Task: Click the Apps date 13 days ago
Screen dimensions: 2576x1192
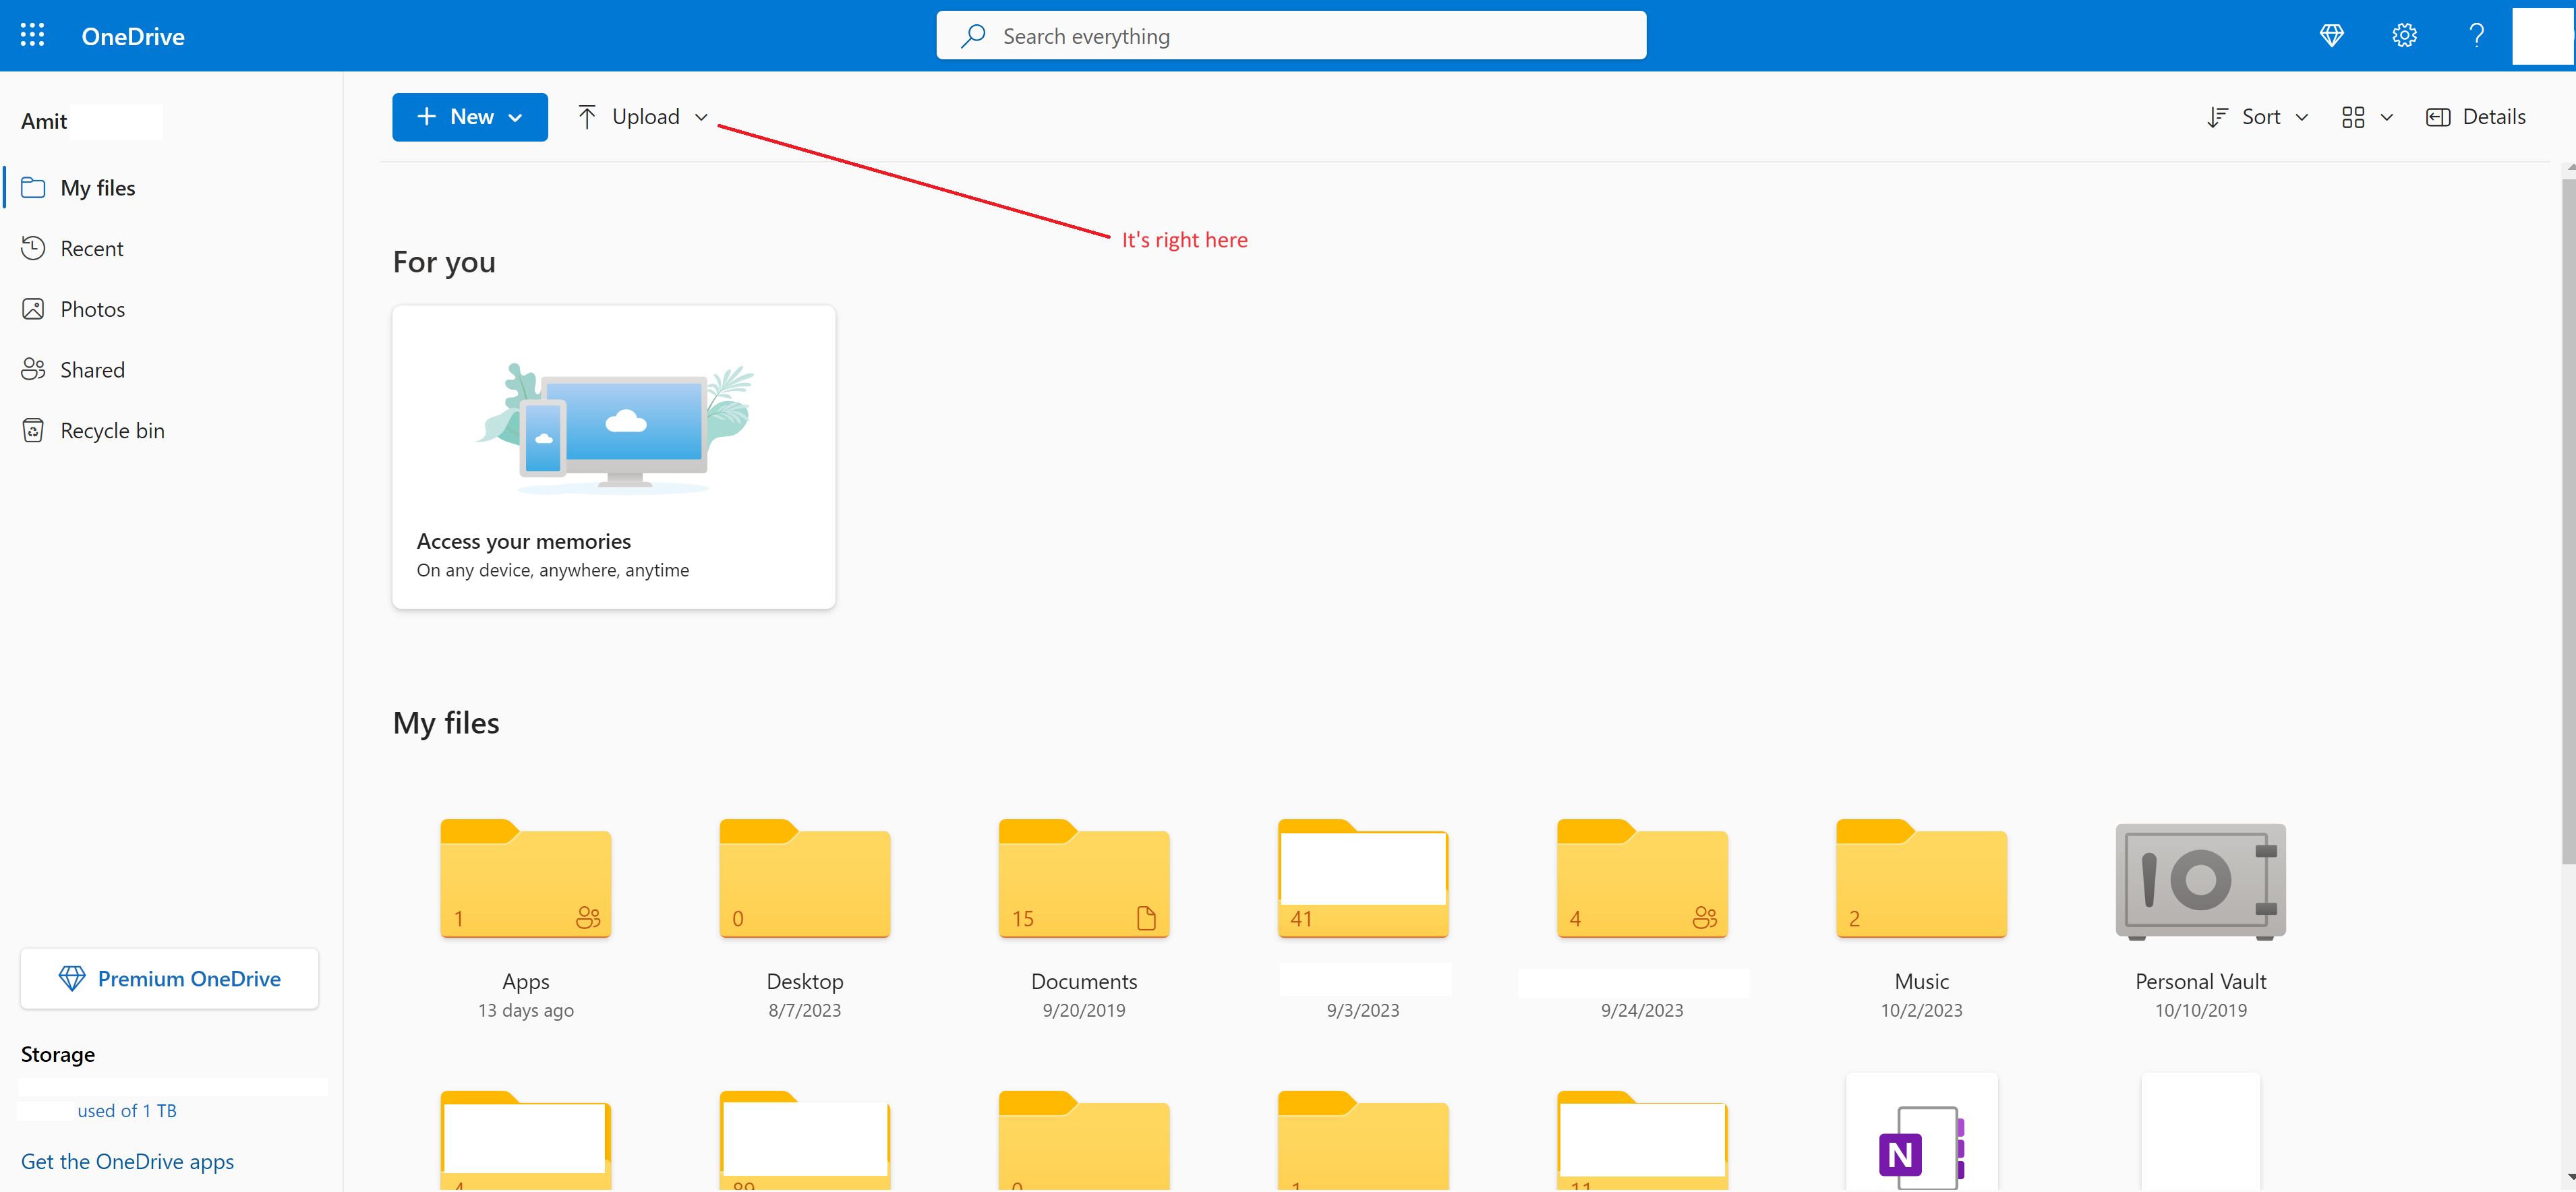Action: point(526,1010)
